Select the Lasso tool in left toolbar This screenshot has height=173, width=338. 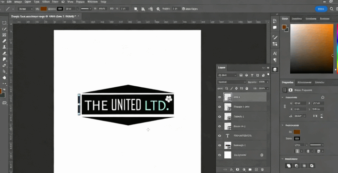point(4,29)
